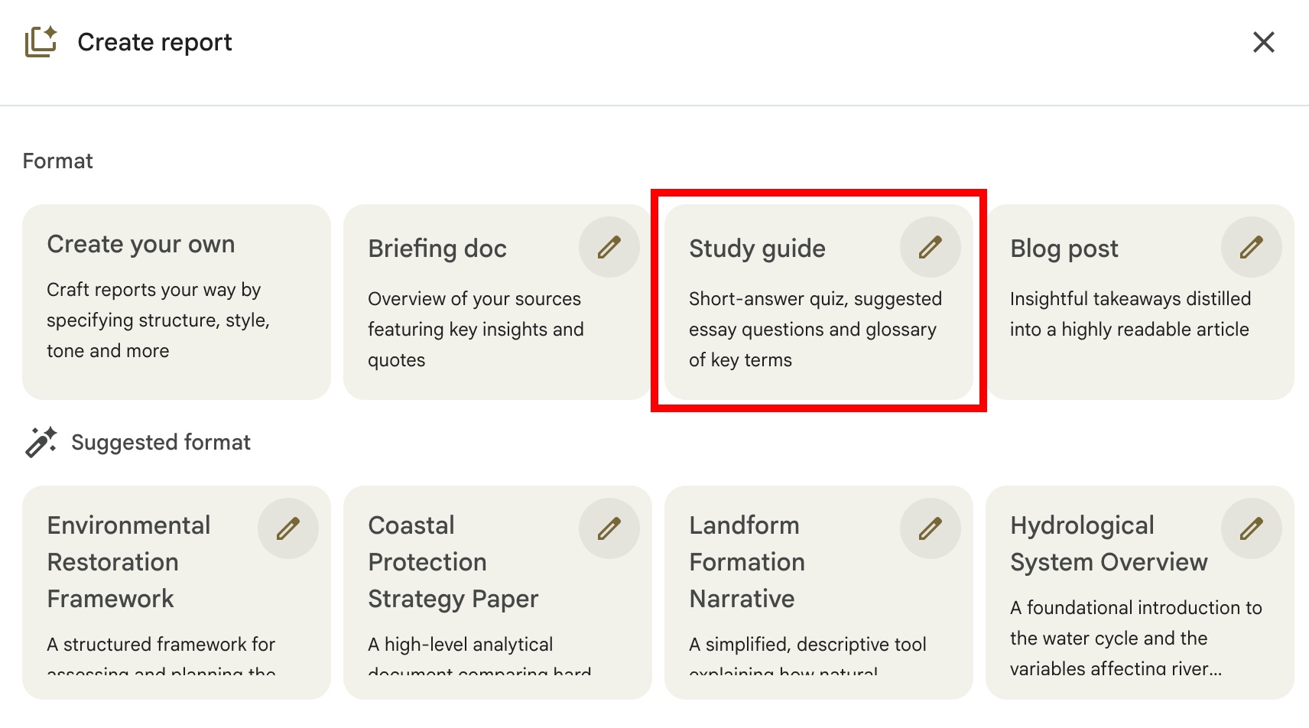The height and width of the screenshot is (728, 1309).
Task: Click the magic wand suggested format icon
Action: coord(42,441)
